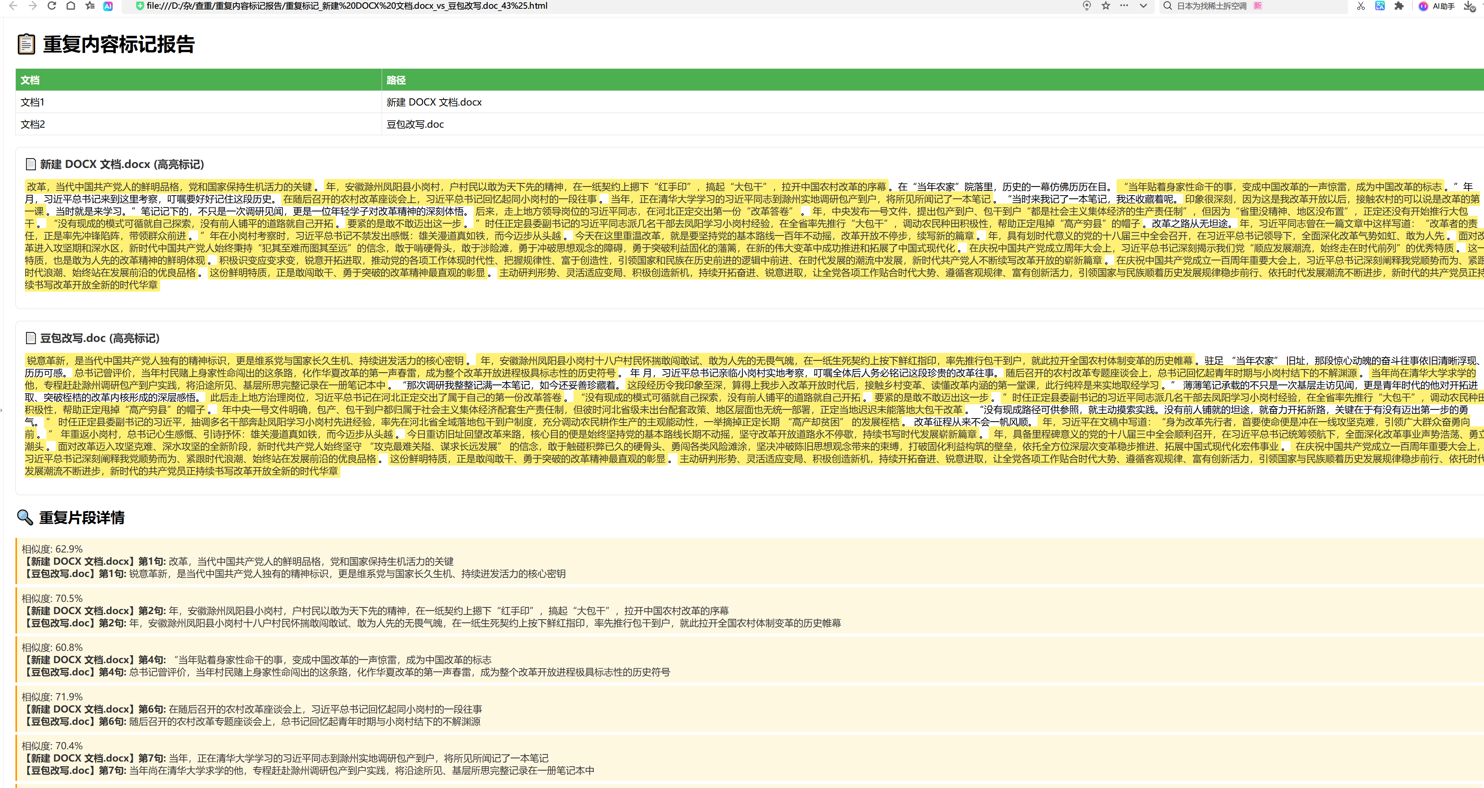
Task: Reload the page with the refresh icon
Action: coord(51,6)
